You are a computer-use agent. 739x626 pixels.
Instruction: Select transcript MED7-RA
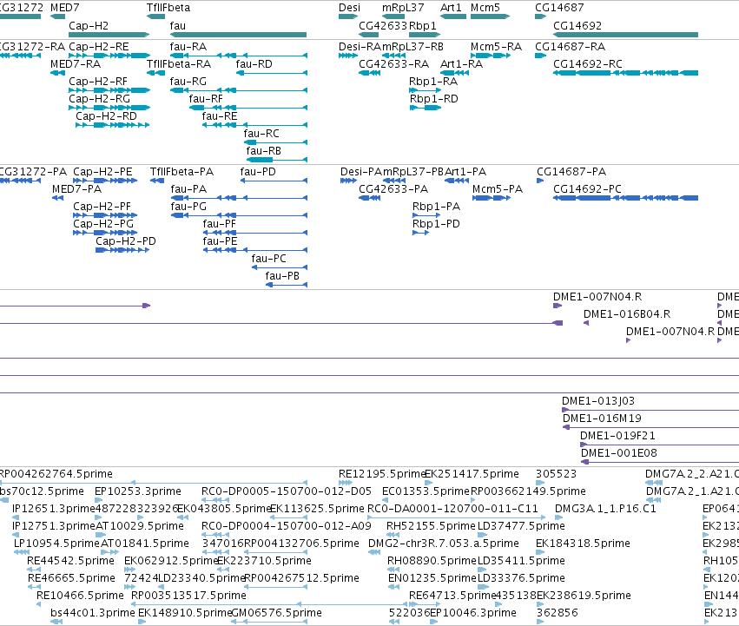click(x=57, y=73)
